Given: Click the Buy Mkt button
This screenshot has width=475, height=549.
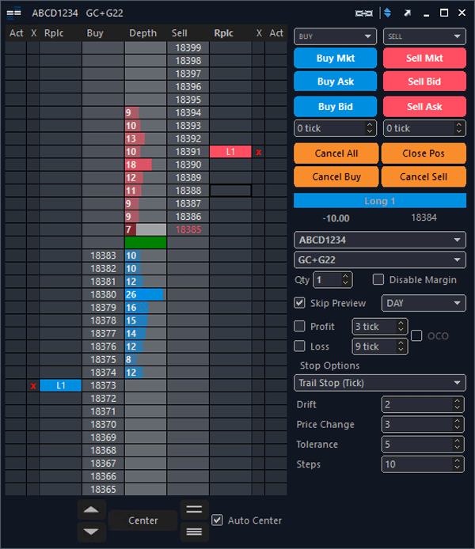Looking at the screenshot, I should click(335, 58).
